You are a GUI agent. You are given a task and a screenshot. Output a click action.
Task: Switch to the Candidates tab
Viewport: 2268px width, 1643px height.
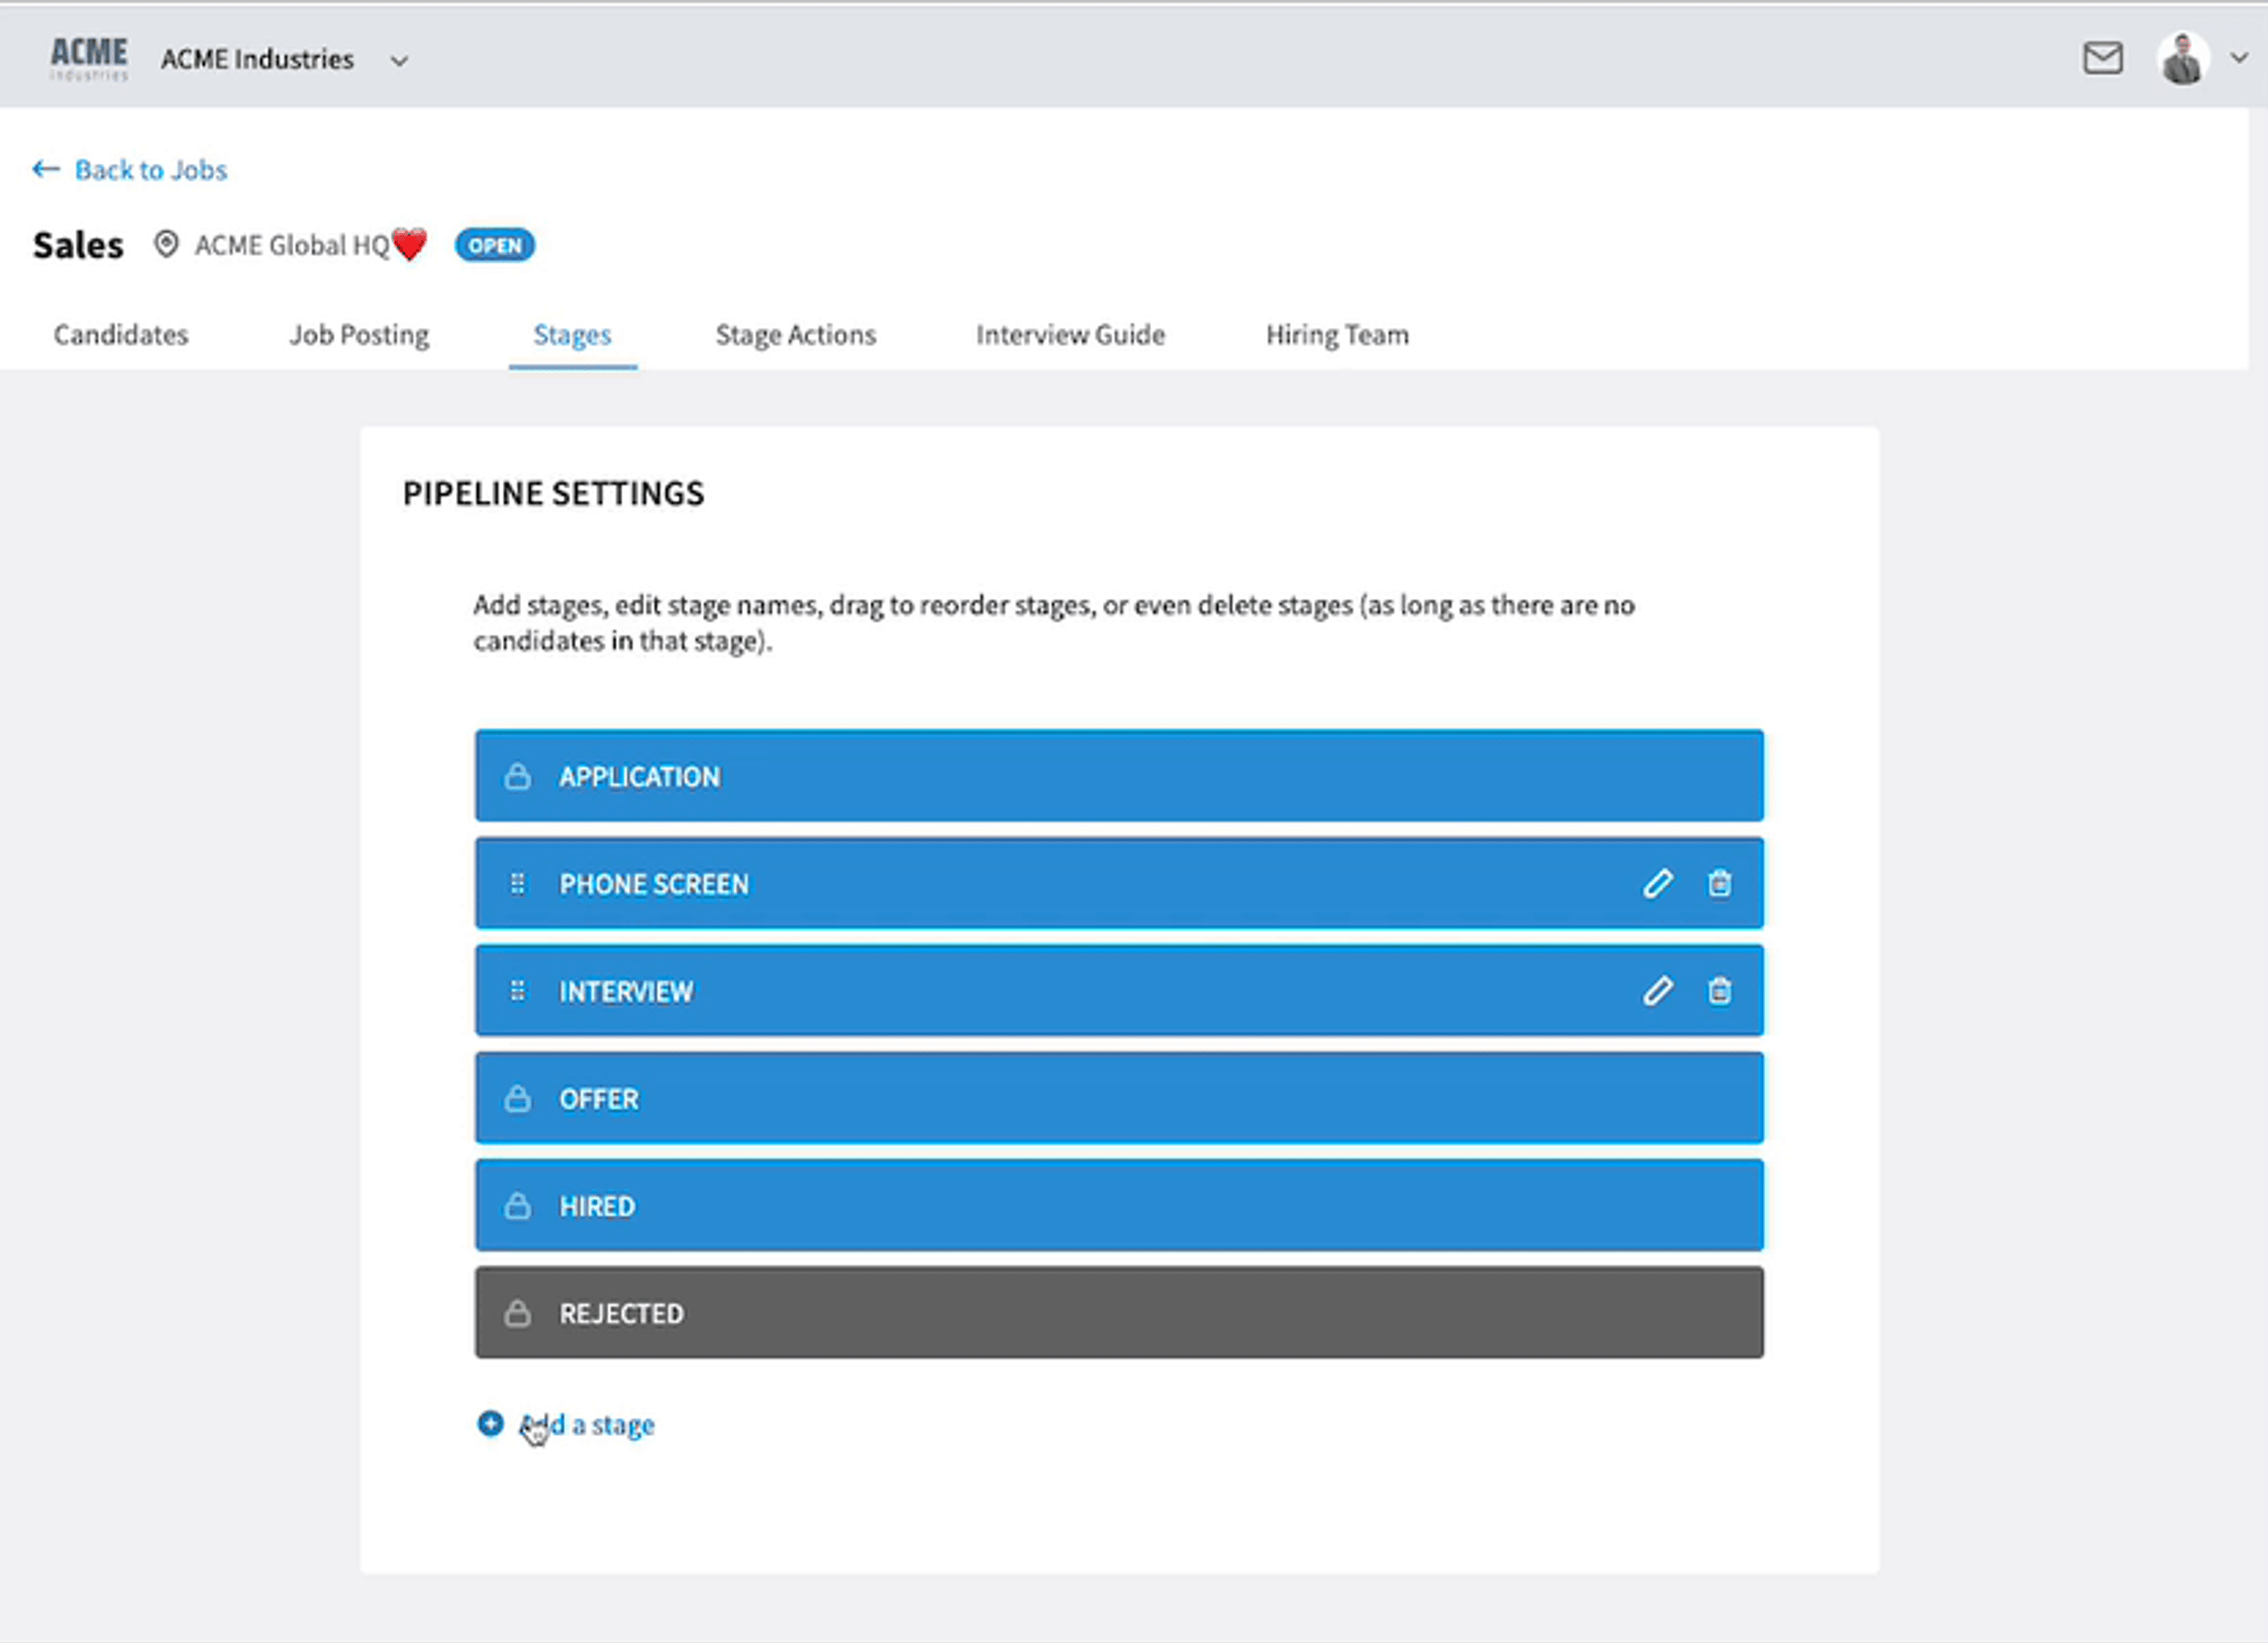121,335
